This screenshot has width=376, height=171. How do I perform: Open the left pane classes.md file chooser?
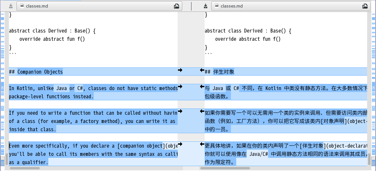click(x=99, y=6)
